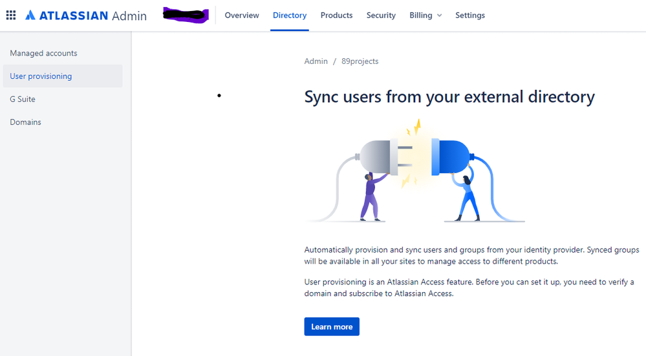Switch to the Security tab

click(x=381, y=16)
